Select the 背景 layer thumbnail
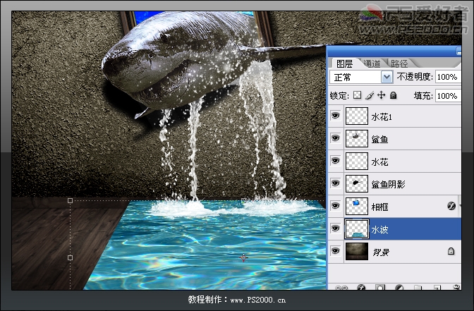This screenshot has width=474, height=311. click(x=357, y=251)
